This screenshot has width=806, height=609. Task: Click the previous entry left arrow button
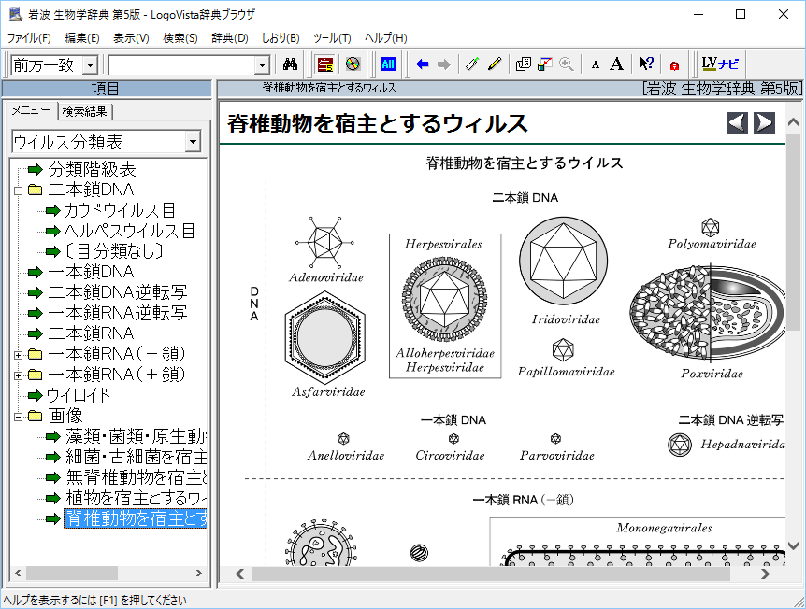click(x=738, y=122)
